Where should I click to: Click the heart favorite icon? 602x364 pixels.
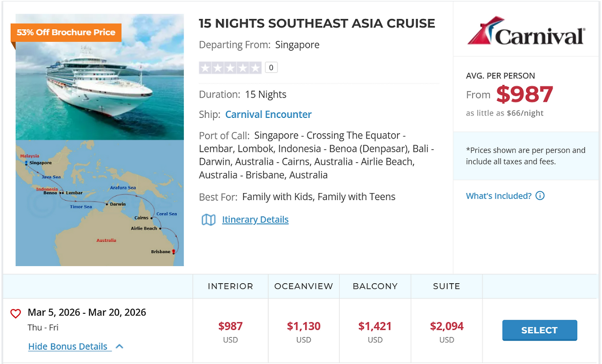click(16, 314)
